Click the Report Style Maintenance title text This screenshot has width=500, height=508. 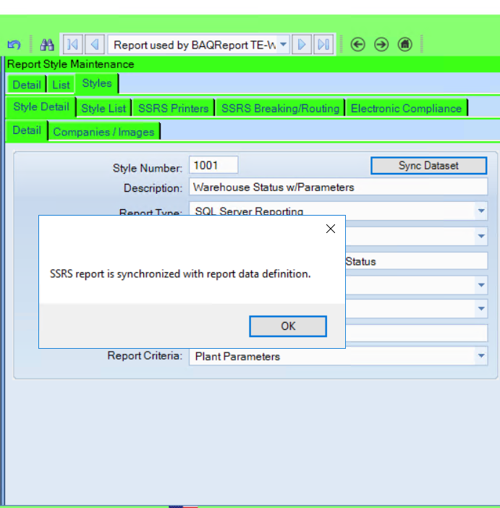pos(71,64)
